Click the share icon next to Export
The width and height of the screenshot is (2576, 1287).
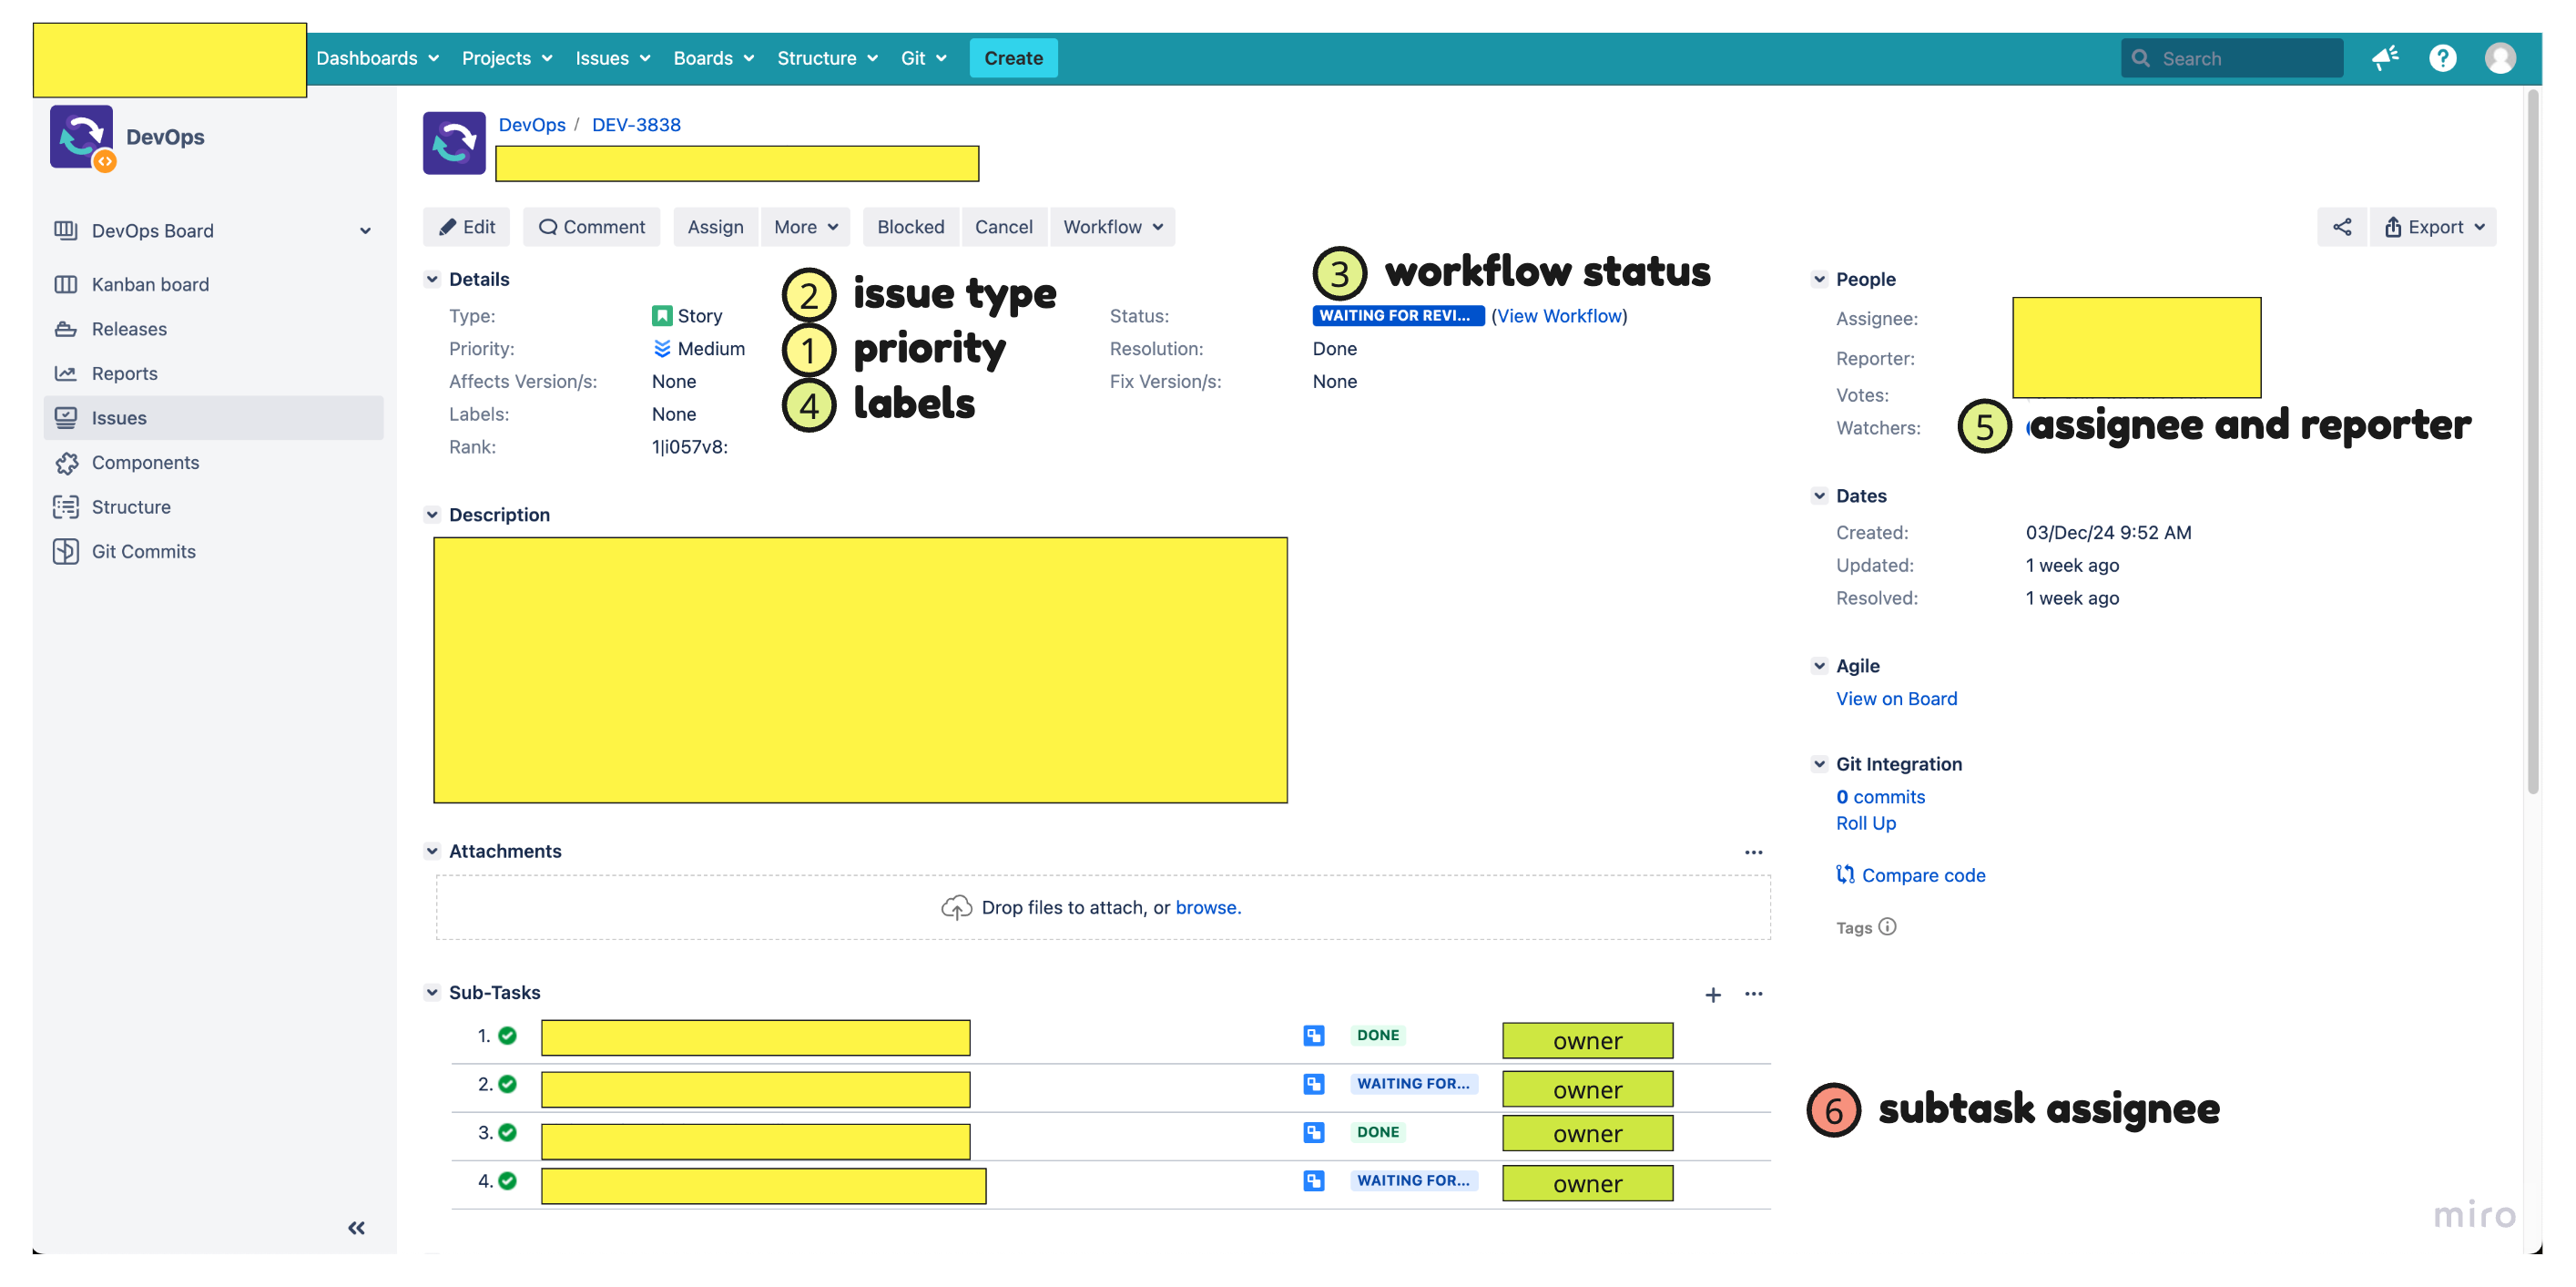pyautogui.click(x=2341, y=227)
